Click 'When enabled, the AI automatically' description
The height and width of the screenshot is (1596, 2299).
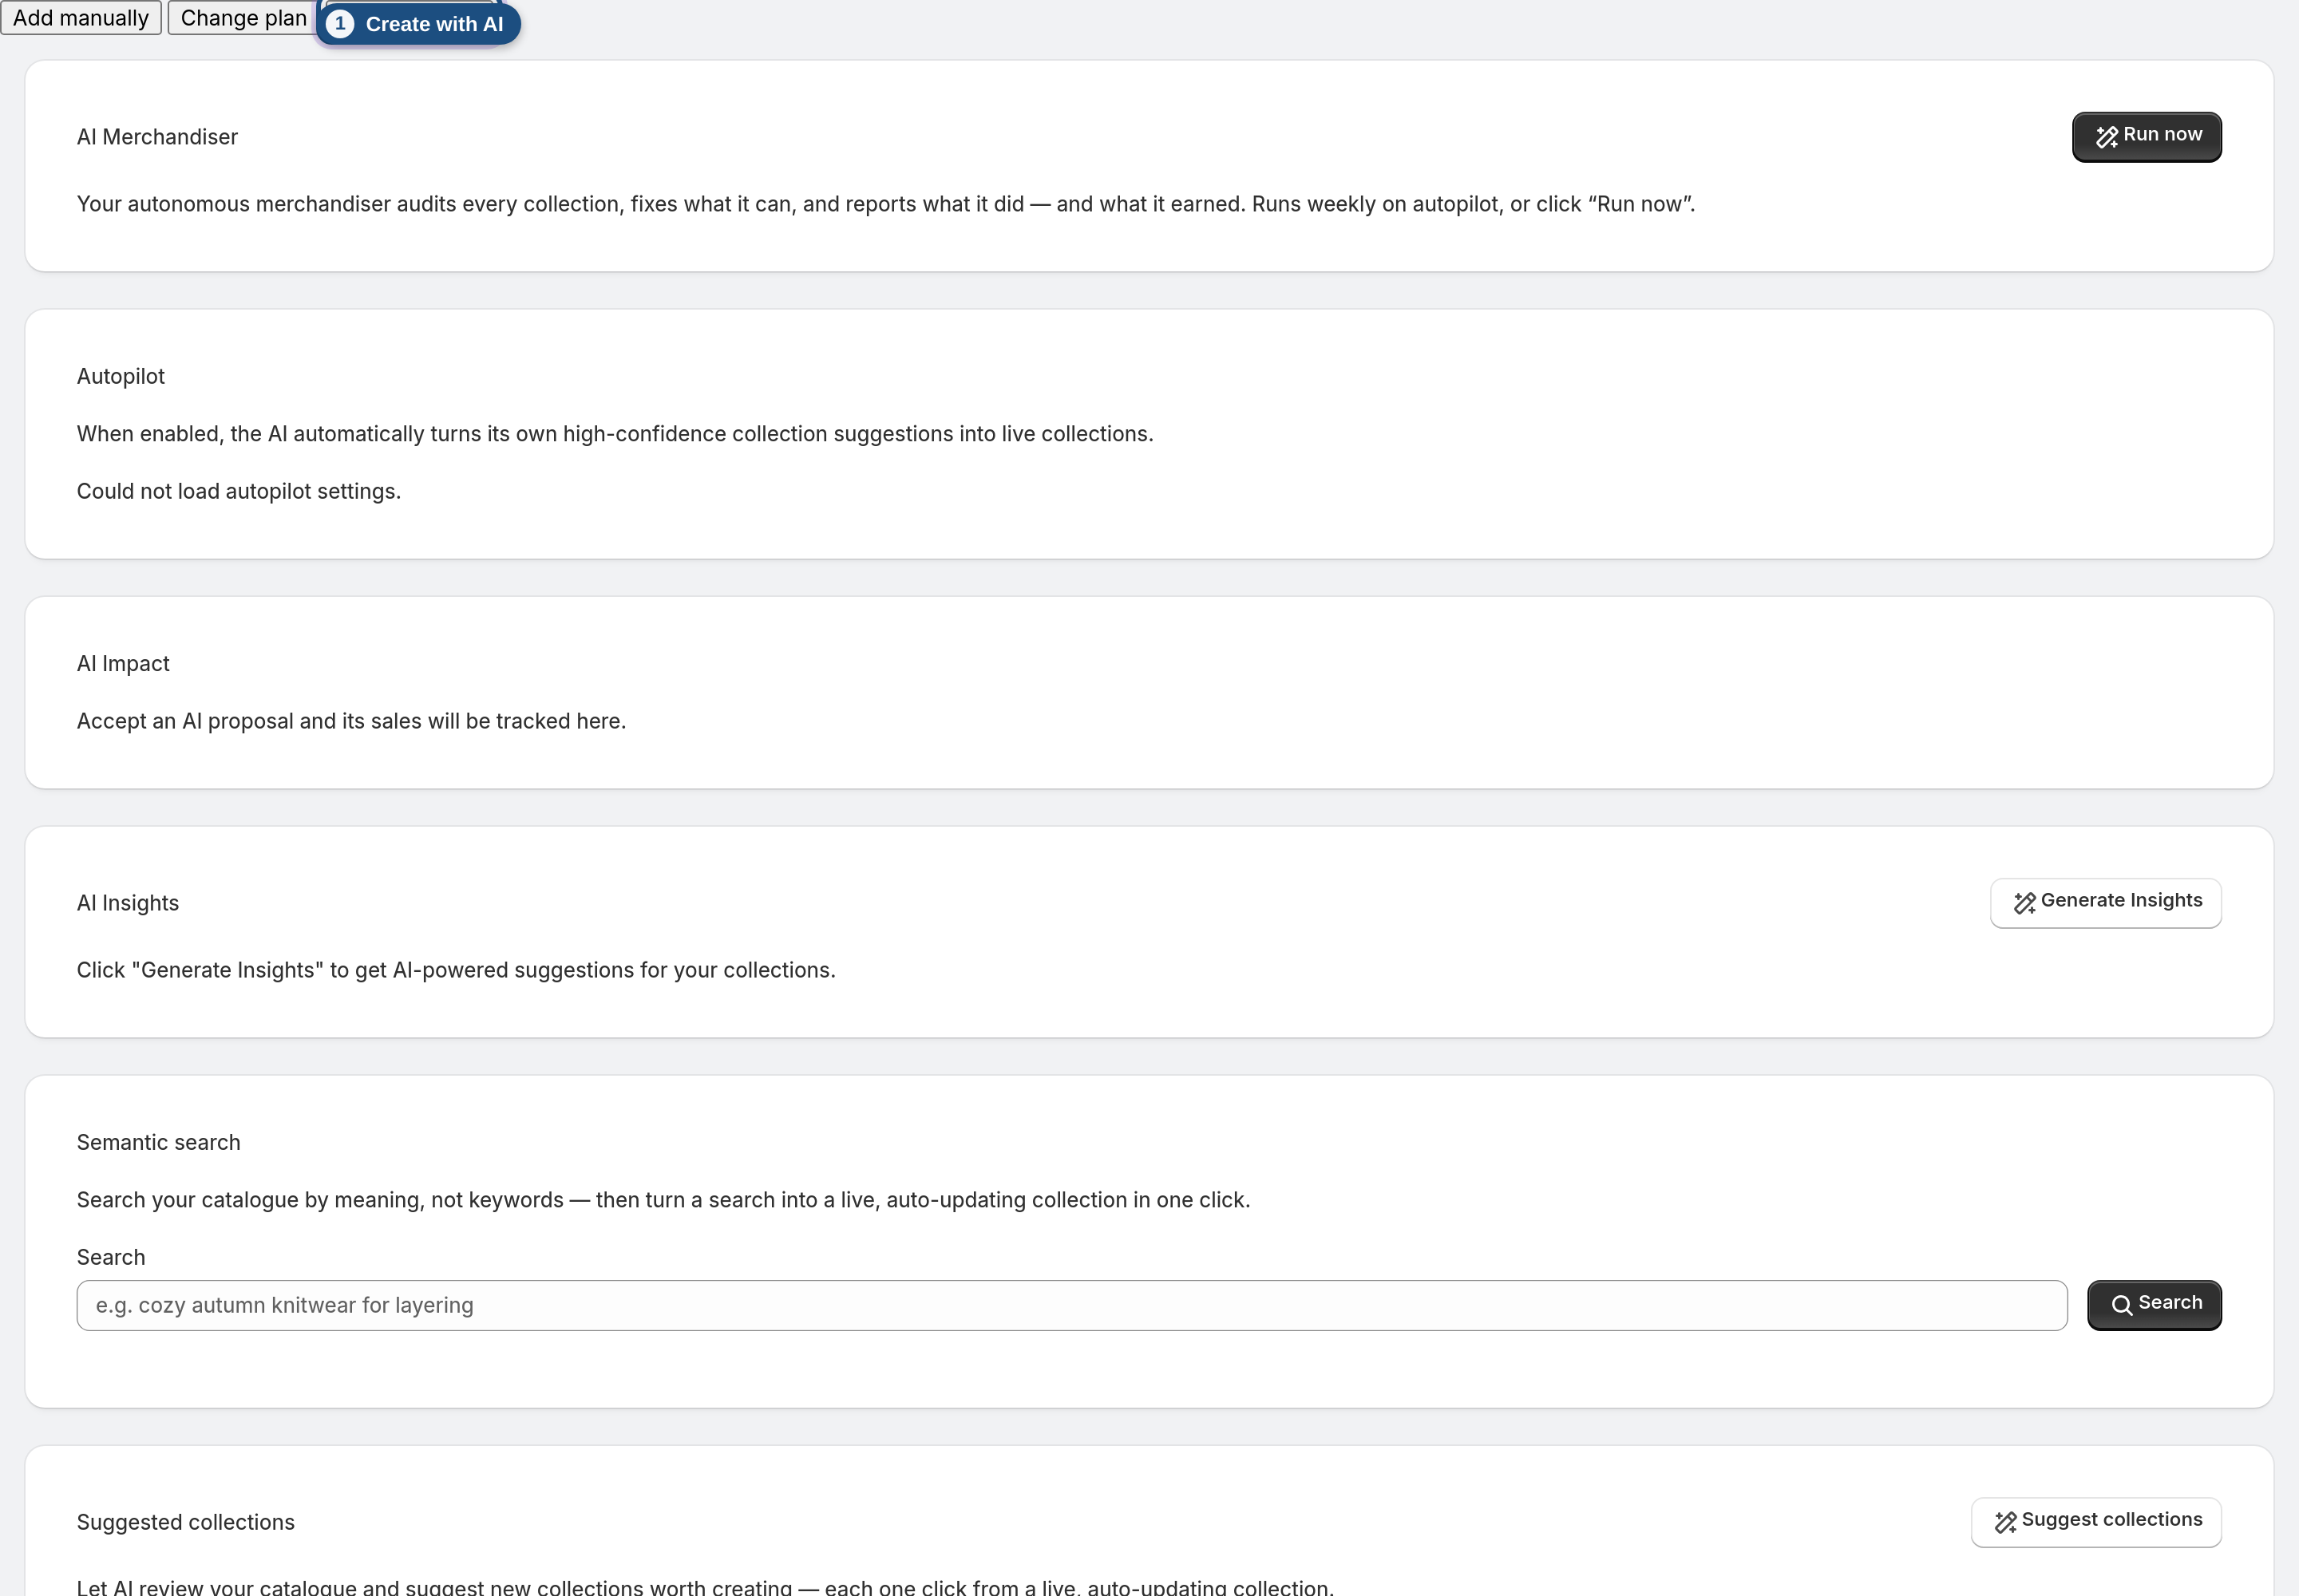click(615, 434)
